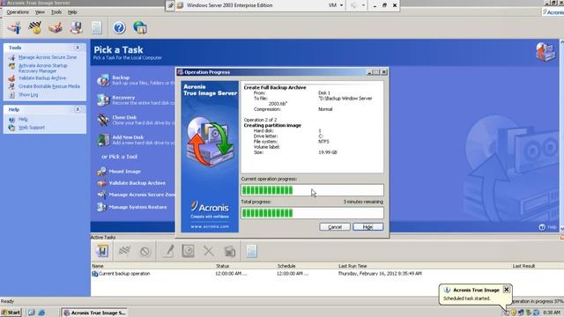
Task: Click the first Active Tasks toolbar icon
Action: pos(102,251)
